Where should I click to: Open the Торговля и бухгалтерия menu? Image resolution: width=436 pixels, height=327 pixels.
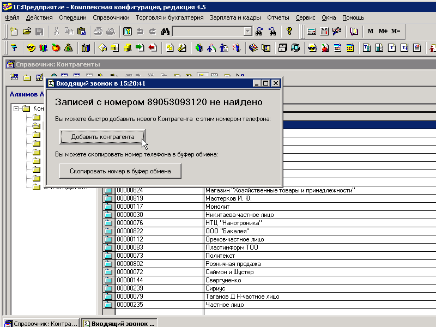169,17
